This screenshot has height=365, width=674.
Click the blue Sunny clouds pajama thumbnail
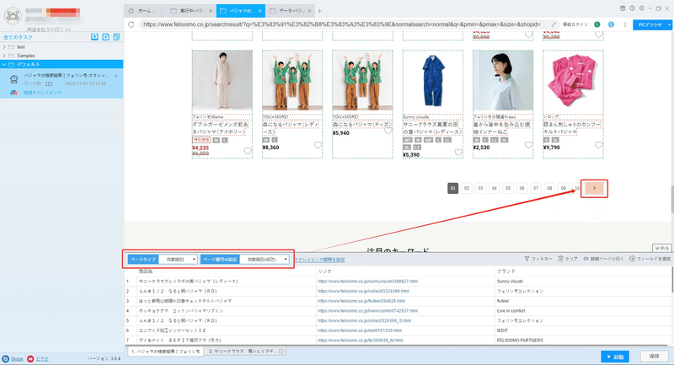432,80
